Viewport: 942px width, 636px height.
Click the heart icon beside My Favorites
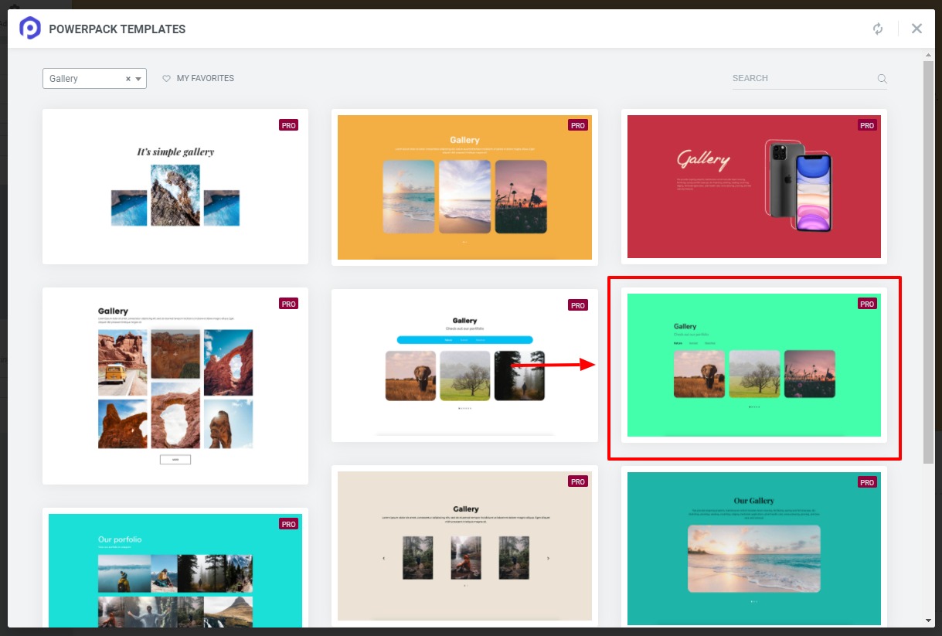point(167,78)
